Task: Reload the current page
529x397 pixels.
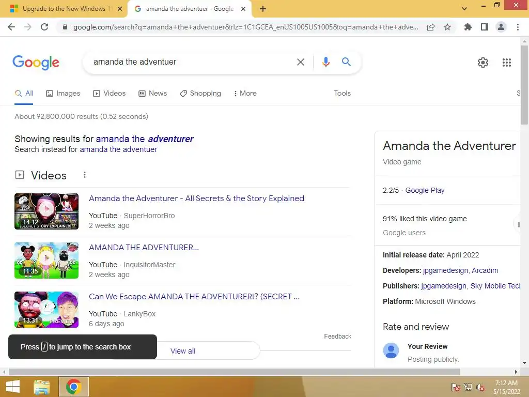Action: tap(44, 27)
